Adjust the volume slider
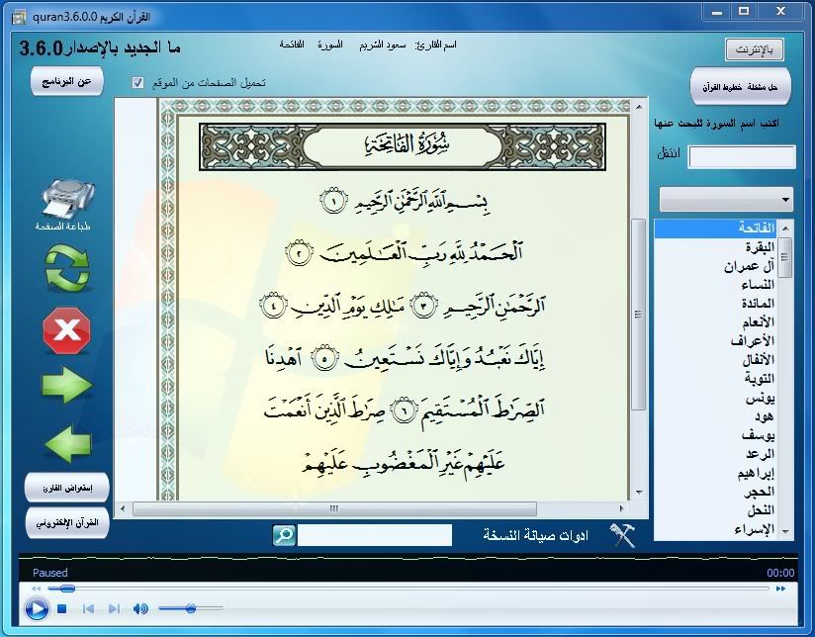The image size is (815, 637). (x=191, y=608)
